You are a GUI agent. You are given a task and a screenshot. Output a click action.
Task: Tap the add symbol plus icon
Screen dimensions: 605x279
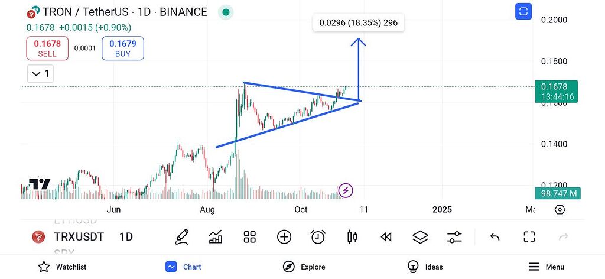(284, 237)
